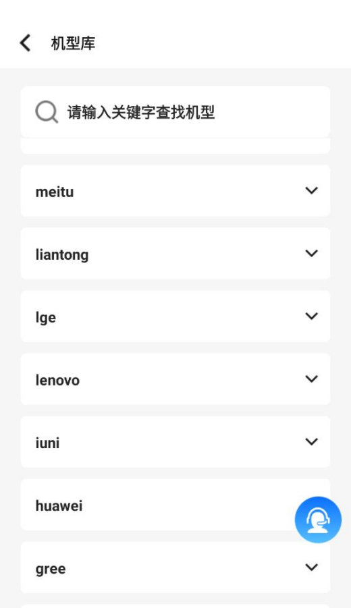
Task: Expand the lenovo chevron arrow
Action: coord(311,379)
